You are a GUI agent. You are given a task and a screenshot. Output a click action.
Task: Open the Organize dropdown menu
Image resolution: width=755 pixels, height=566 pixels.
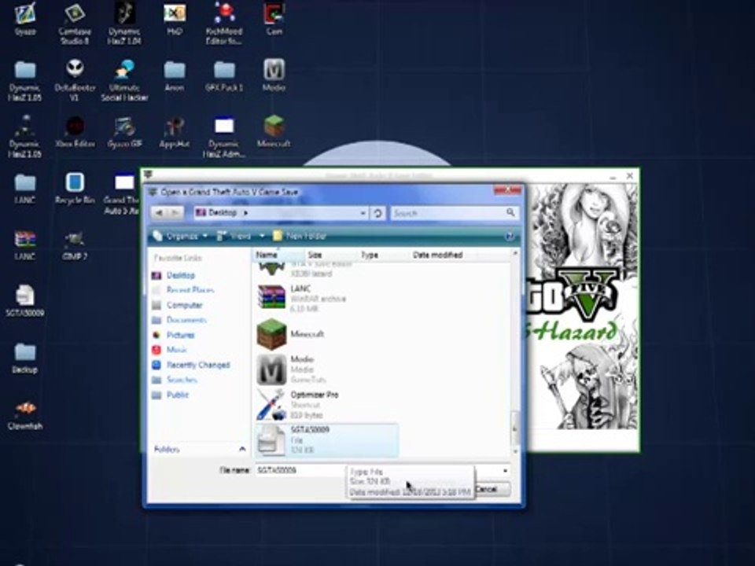click(180, 236)
